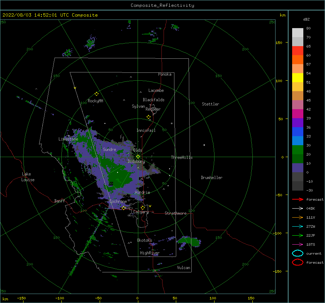The image size is (325, 303).
Task: Click the Cochrane city label
Action: [x=118, y=201]
